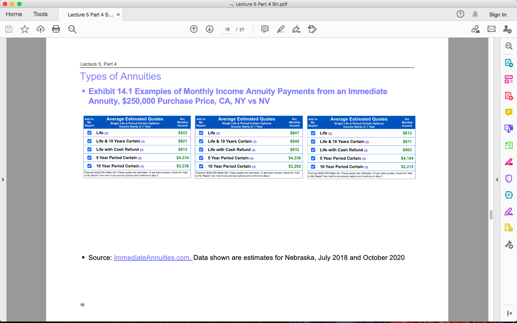
Task: Open More Tools wrench icon in right panel
Action: point(509,245)
